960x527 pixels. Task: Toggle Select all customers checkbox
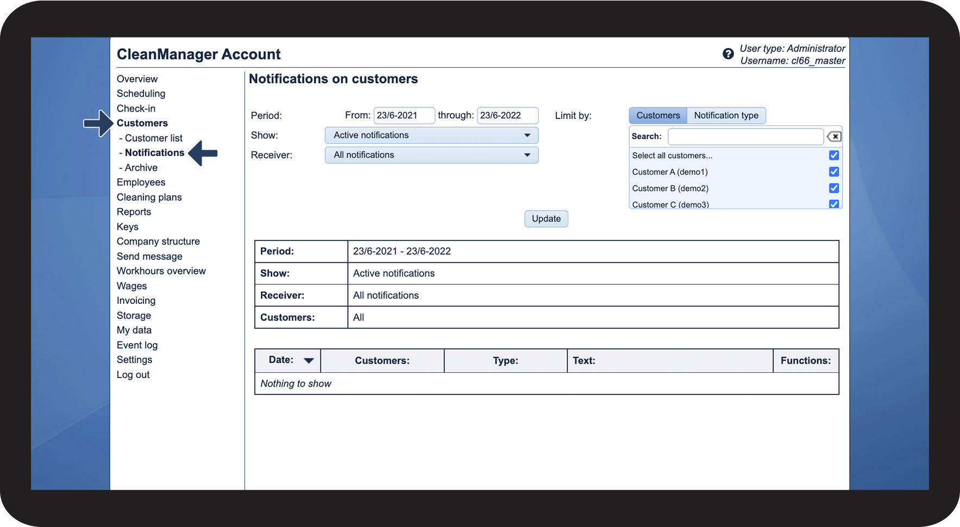click(834, 156)
